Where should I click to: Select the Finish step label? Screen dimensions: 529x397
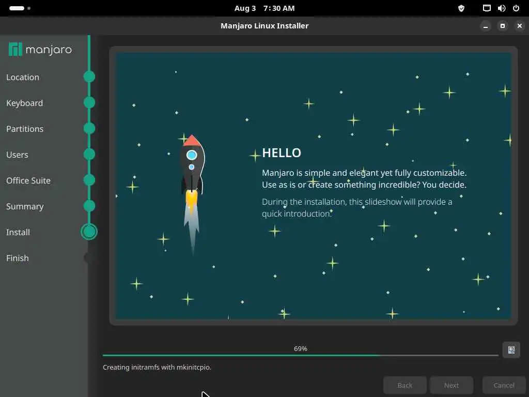(18, 258)
